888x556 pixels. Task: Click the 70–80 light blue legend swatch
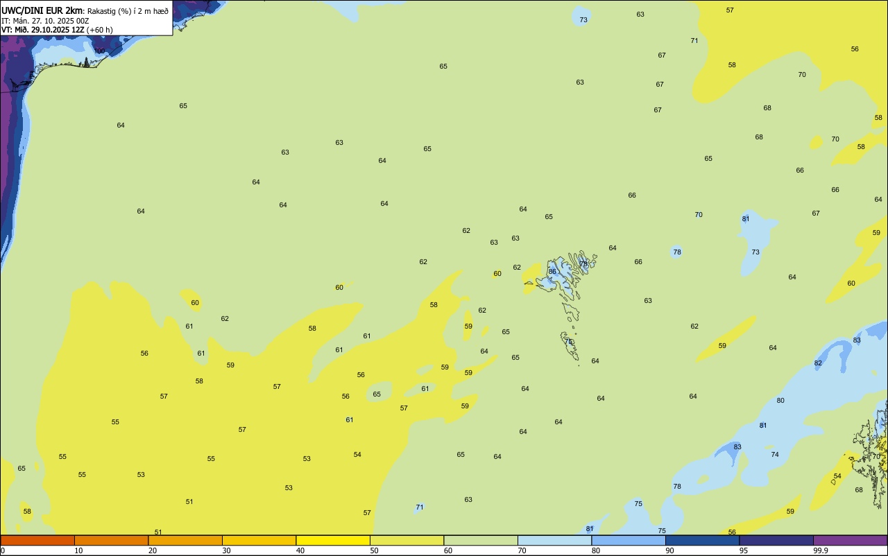click(x=554, y=540)
